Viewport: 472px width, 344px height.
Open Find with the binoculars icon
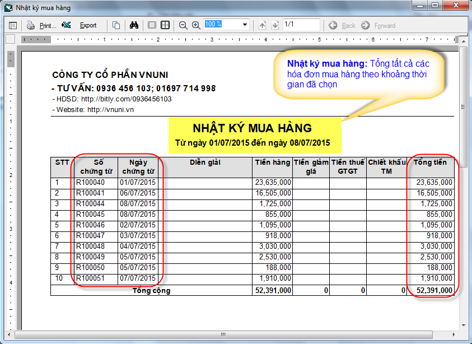(x=134, y=25)
